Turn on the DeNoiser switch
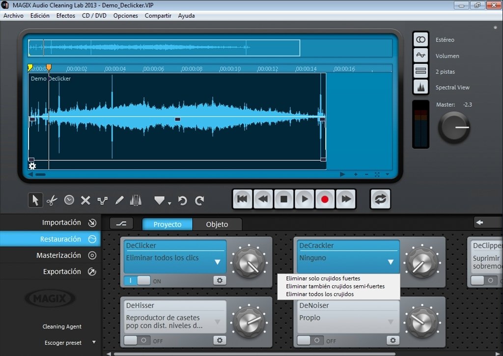Viewport: 503px width, 356px height. [310, 340]
